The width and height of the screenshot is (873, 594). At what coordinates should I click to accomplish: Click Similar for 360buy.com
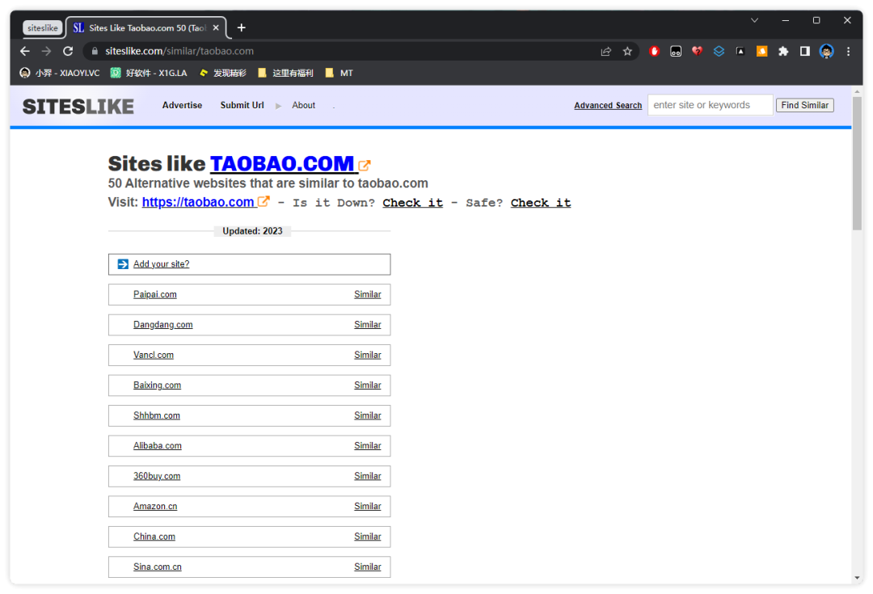[x=368, y=476]
